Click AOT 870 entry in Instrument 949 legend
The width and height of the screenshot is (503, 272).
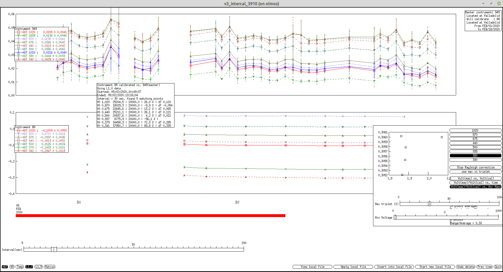(x=41, y=39)
